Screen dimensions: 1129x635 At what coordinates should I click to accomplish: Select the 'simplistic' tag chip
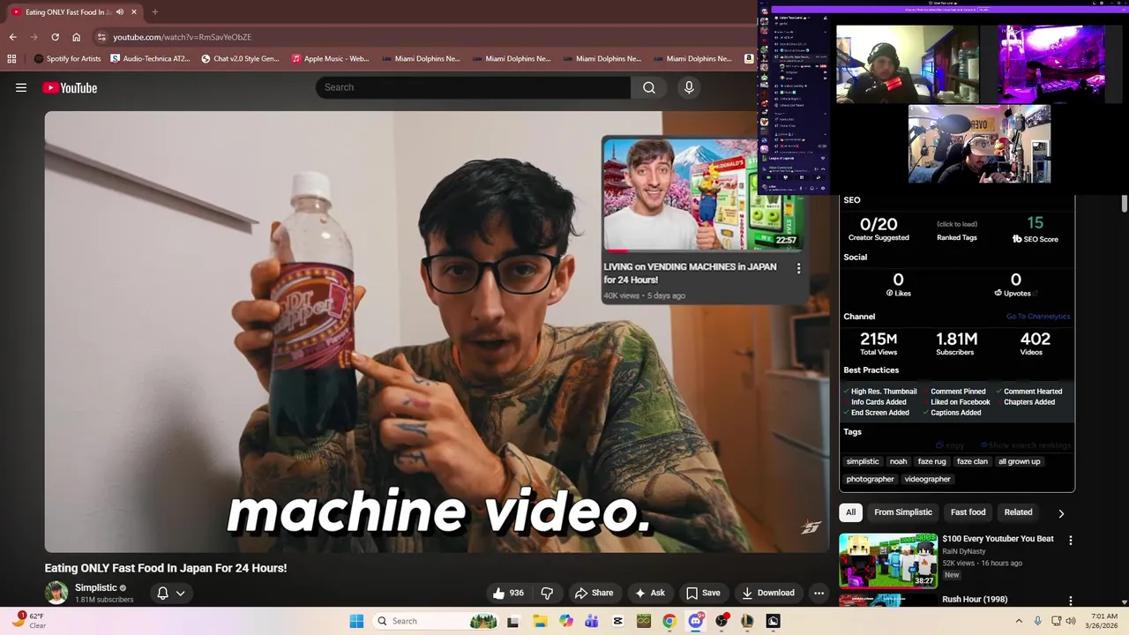click(x=863, y=461)
